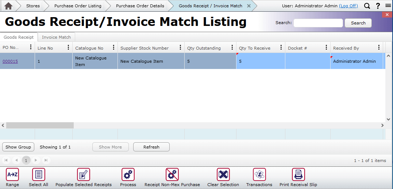This screenshot has height=189, width=393.
Task: Open the Range tool
Action: pyautogui.click(x=12, y=175)
